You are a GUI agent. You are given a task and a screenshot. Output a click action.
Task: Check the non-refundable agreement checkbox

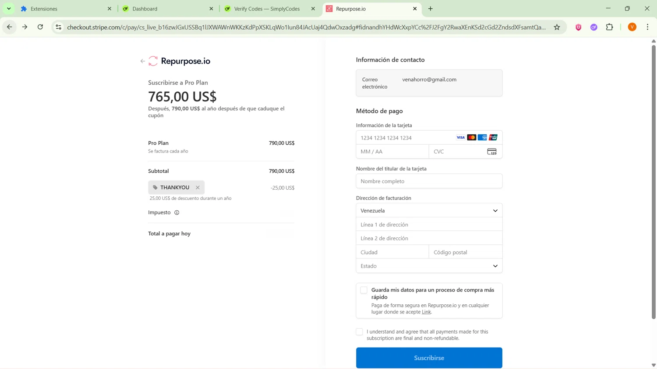[x=359, y=332]
